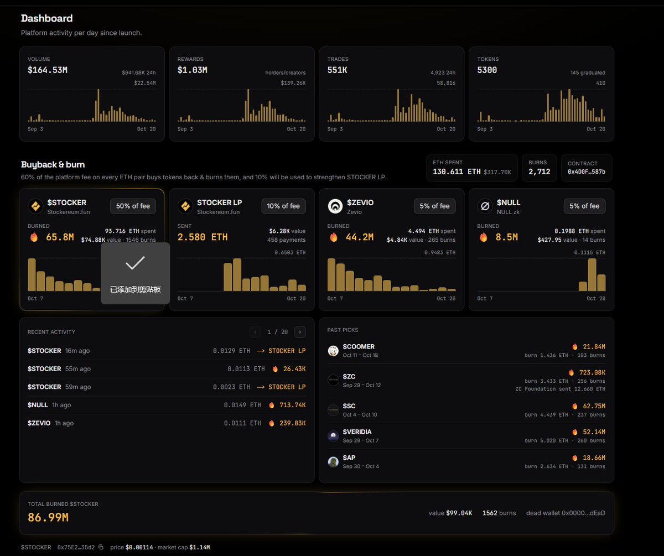
Task: Click the fire icon beside 44.2M burned
Action: 334,237
